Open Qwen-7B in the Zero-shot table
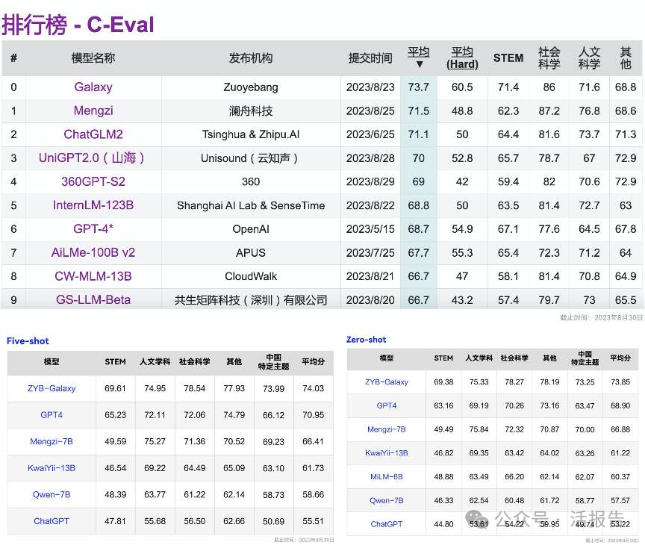The height and width of the screenshot is (545, 645). point(385,501)
